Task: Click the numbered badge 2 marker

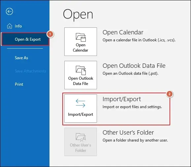Action: point(169,94)
